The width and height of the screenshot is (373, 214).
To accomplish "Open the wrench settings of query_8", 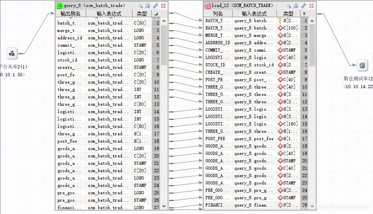I will click(156, 6).
